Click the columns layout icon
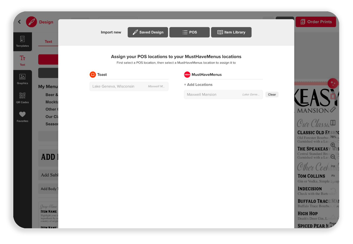The width and height of the screenshot is (353, 244). click(333, 123)
